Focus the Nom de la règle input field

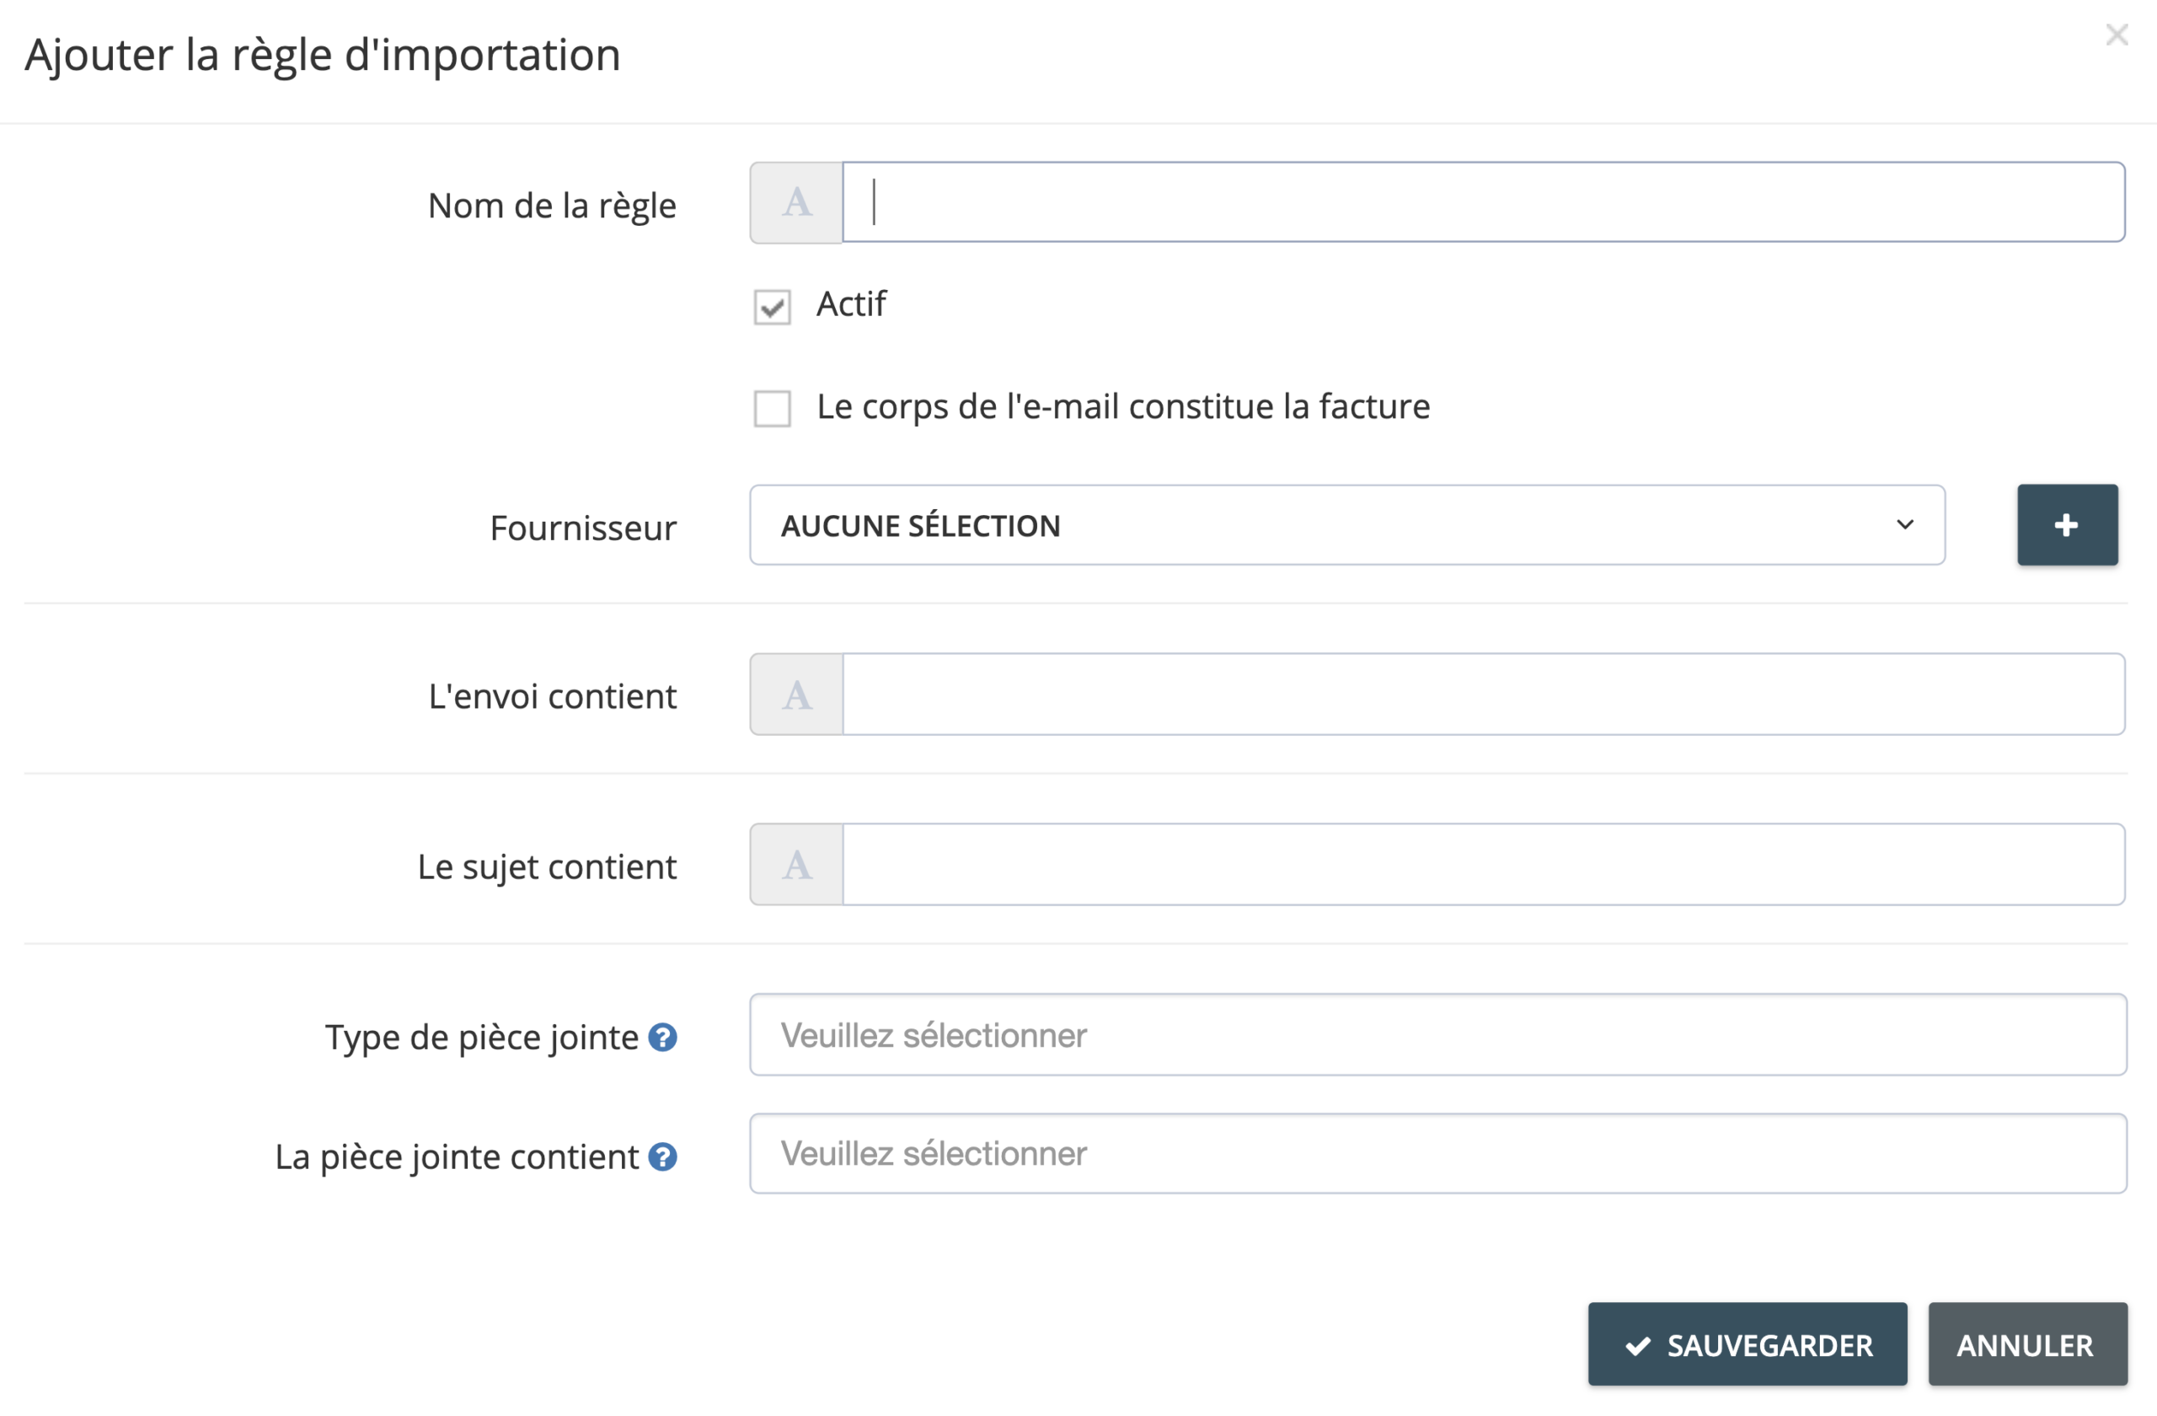click(1484, 202)
